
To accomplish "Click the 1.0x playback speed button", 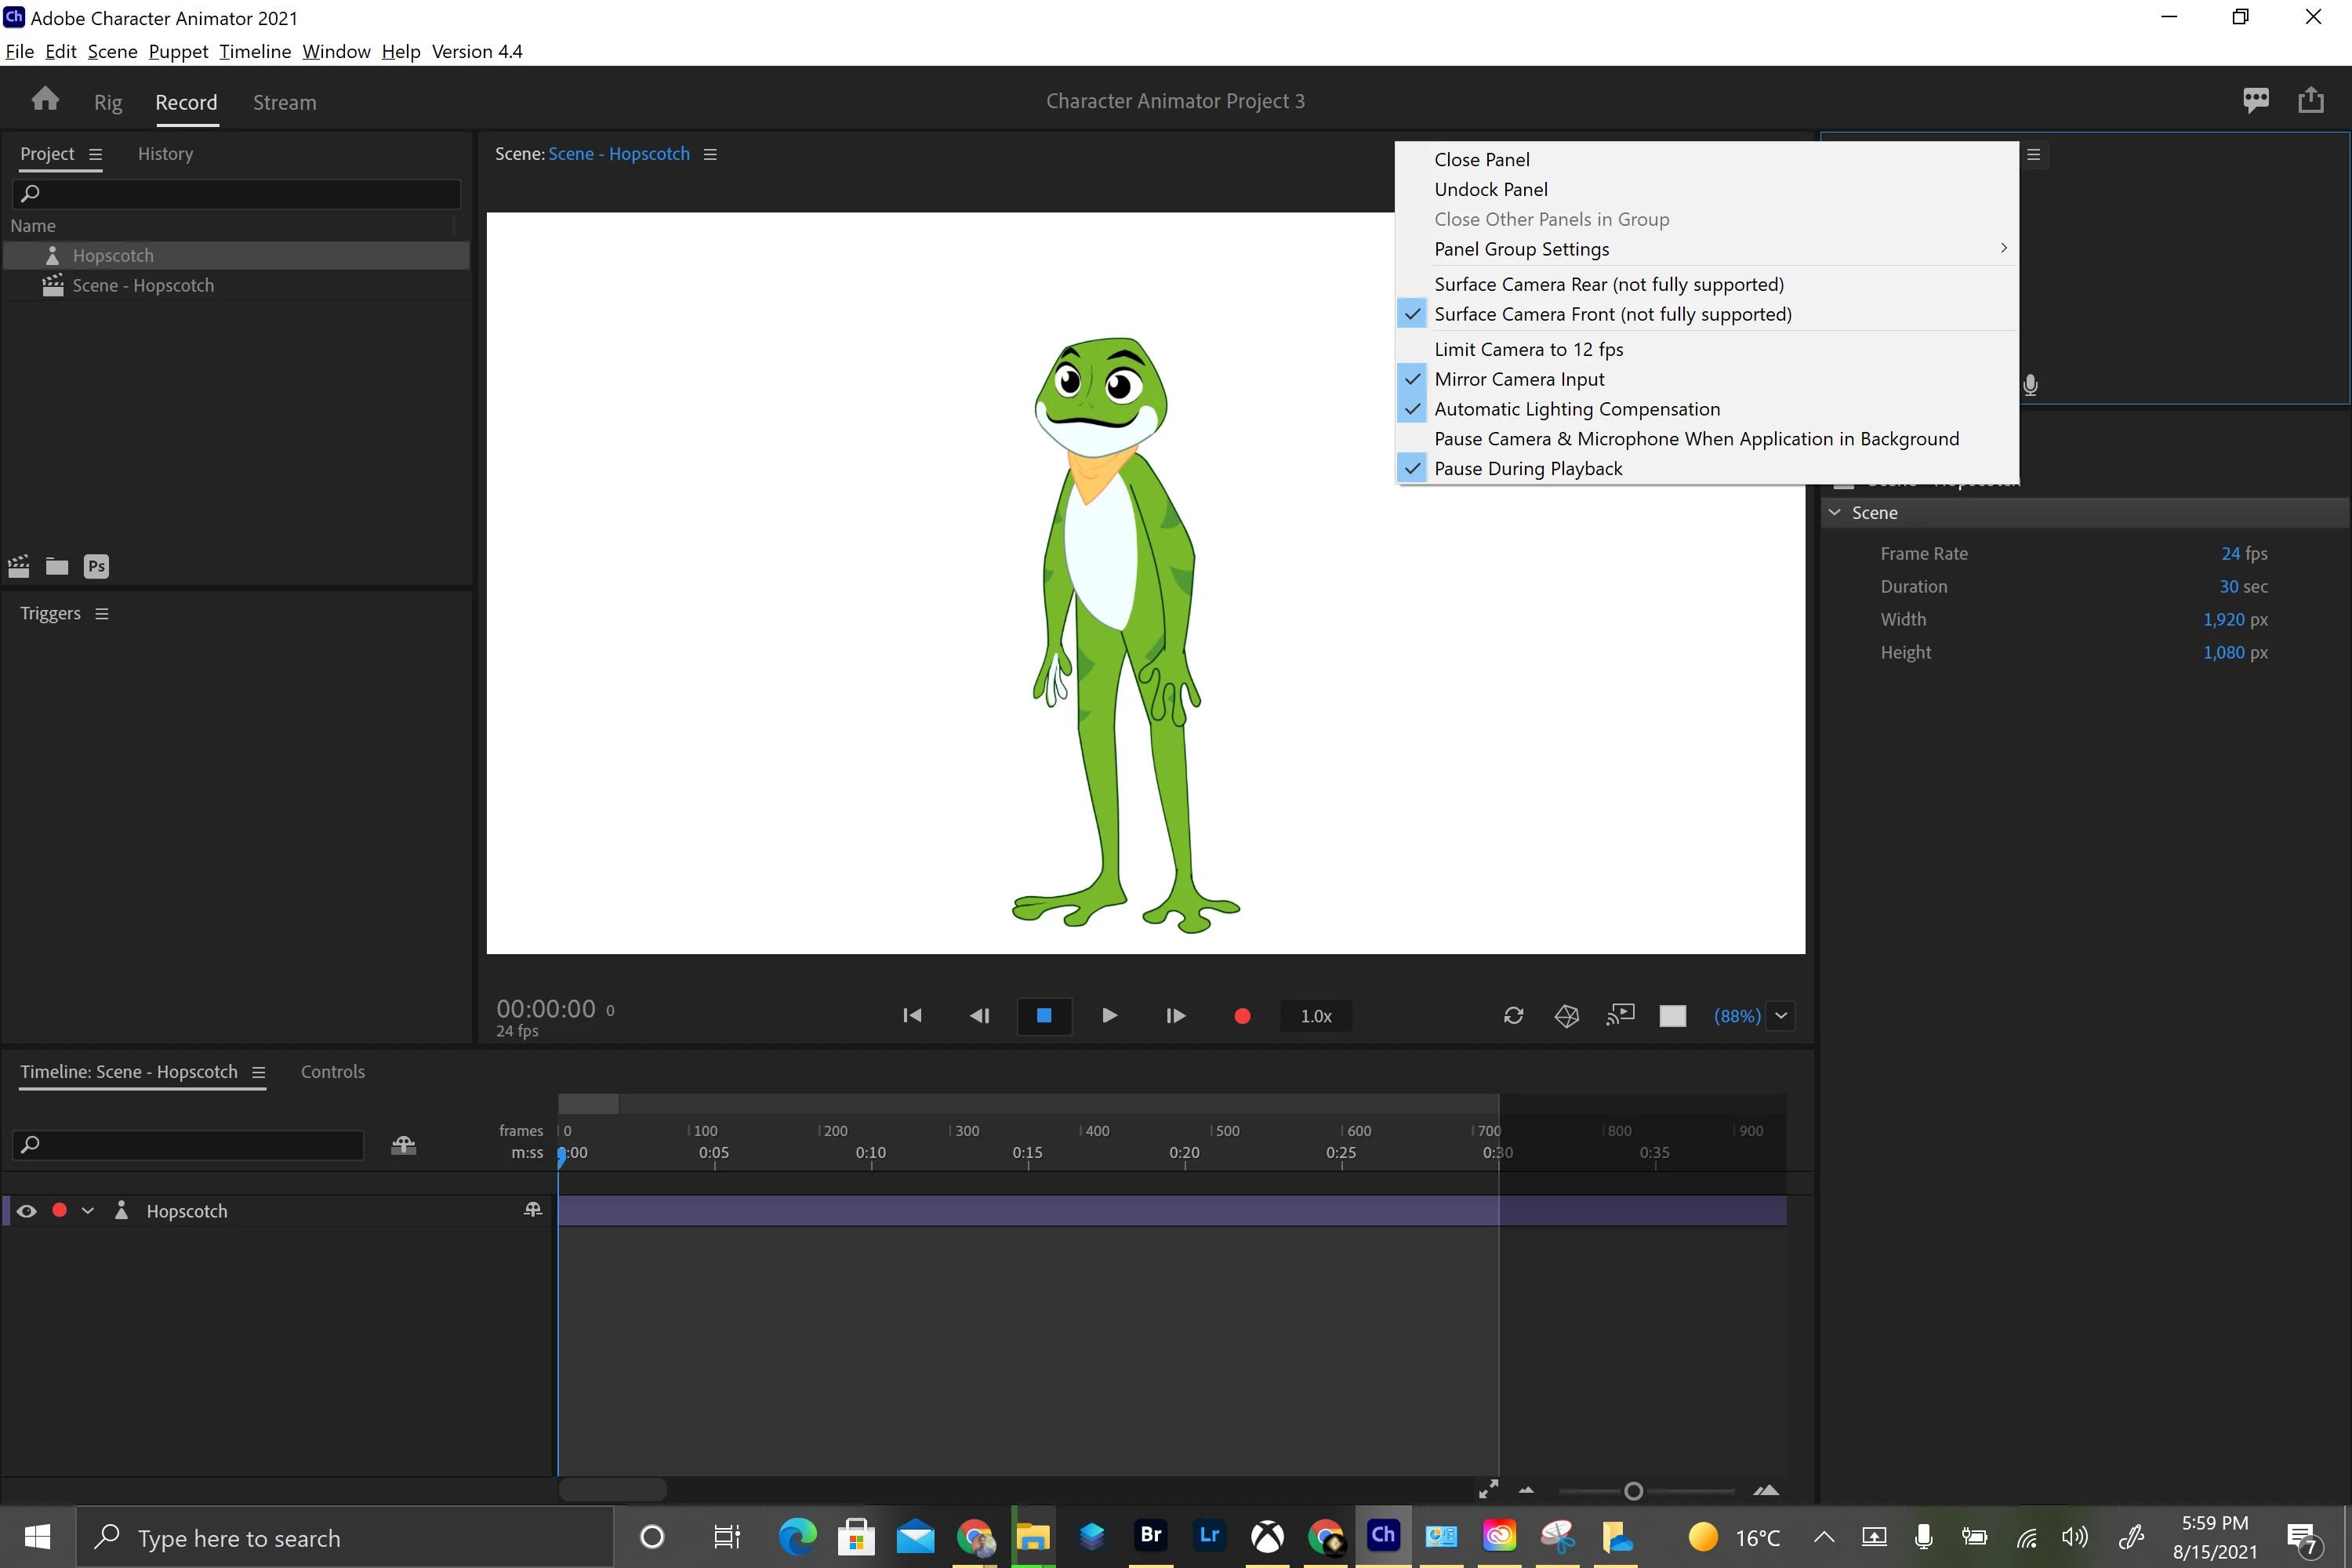I will (1315, 1016).
